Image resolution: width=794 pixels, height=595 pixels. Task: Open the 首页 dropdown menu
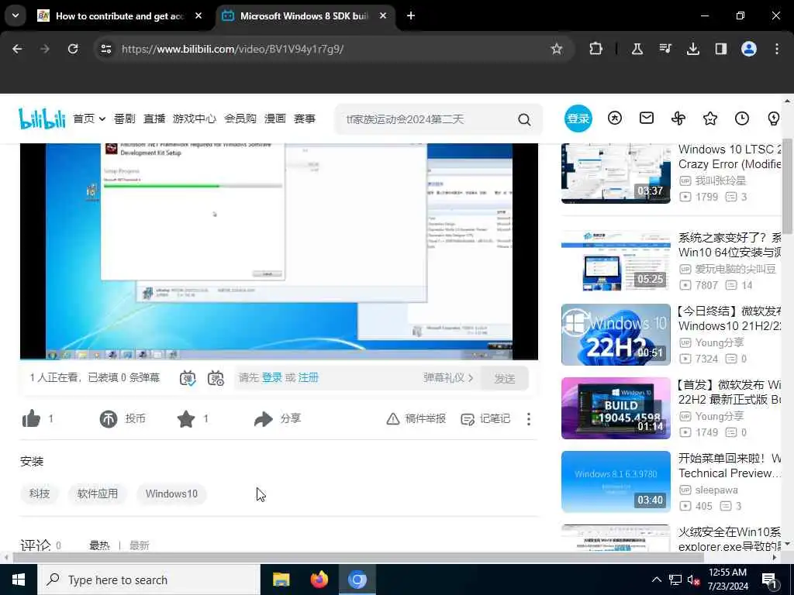pos(89,119)
